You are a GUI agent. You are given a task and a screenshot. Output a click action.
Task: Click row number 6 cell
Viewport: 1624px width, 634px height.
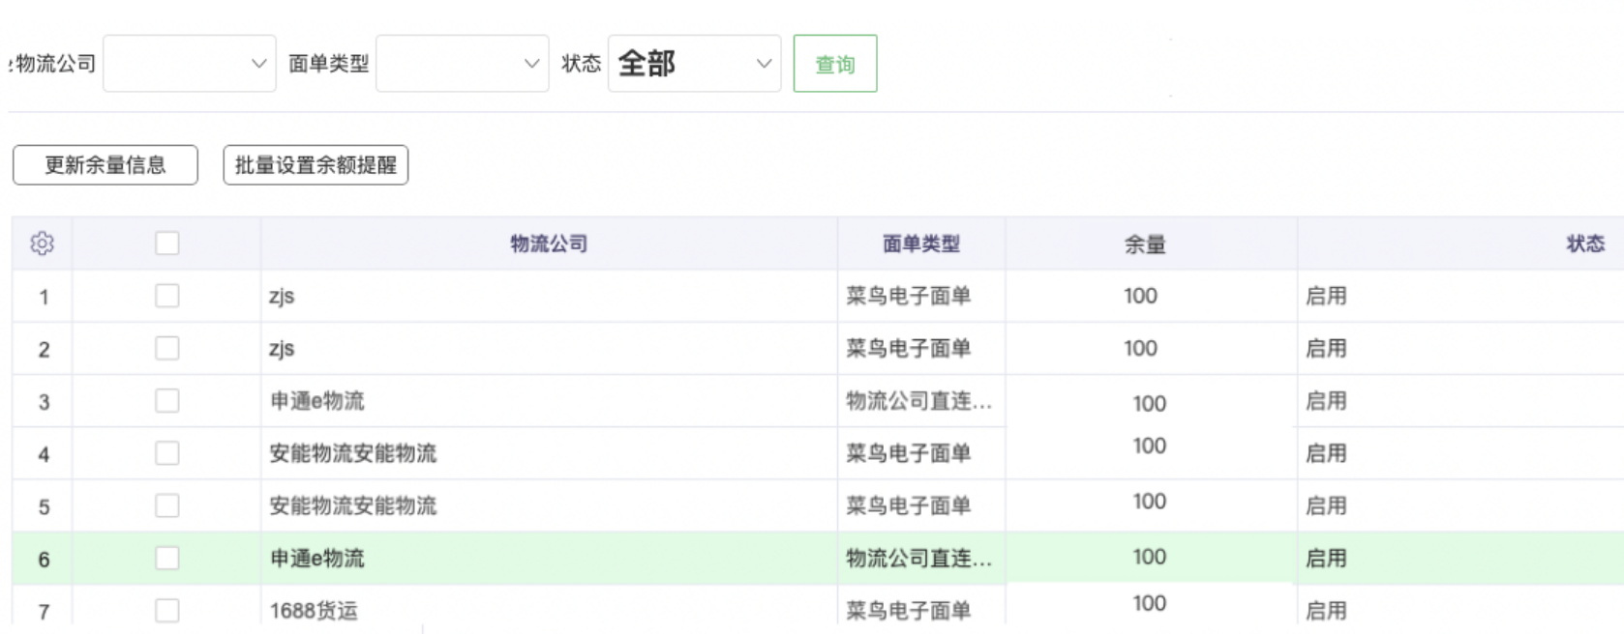tap(44, 560)
